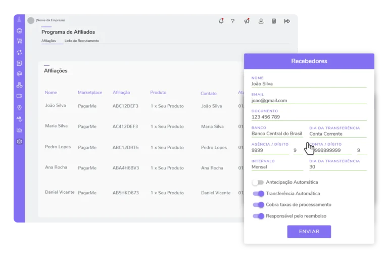Click affiliation code ABA4H6BV3
388x258 pixels.
point(126,168)
